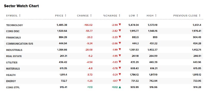Click the PREVIOUS CLOSE header label
Image resolution: width=206 pixels, height=95 pixels.
click(185, 16)
